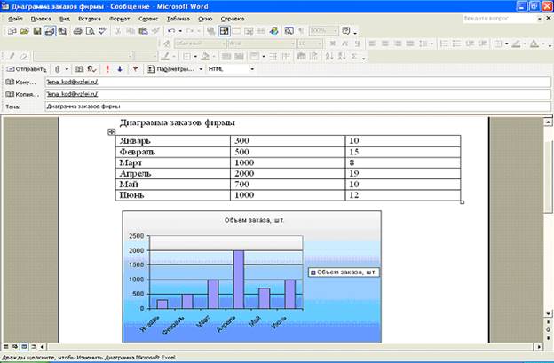Click the table move handle above Январь
Viewport: 554px width, 363px height.
click(x=111, y=132)
